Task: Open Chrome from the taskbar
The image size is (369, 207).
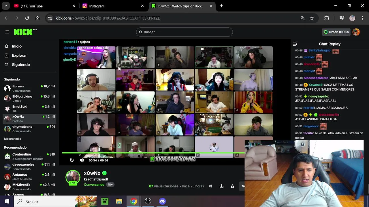Action: (133, 202)
